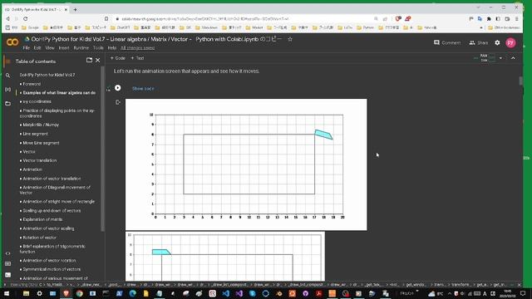Open the View menu
This screenshot has height=299, width=532.
click(x=50, y=48)
